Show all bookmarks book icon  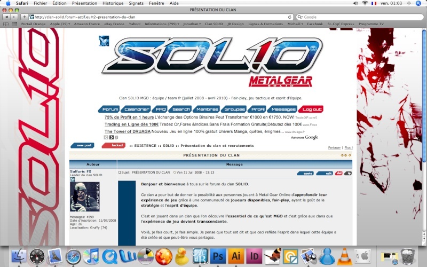tap(6, 24)
